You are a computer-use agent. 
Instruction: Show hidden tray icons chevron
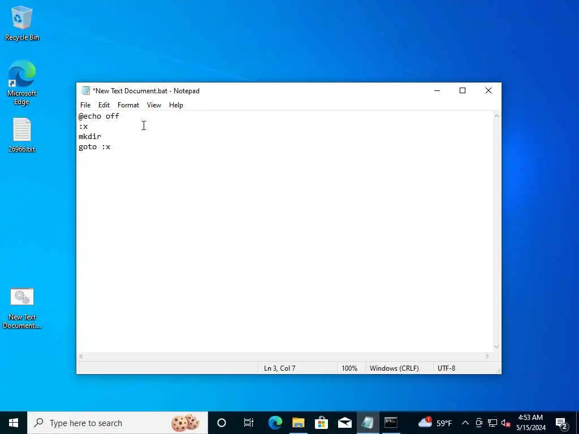point(465,423)
